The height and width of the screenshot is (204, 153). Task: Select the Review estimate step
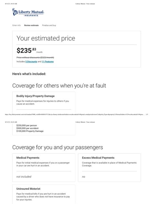pyautogui.click(x=31, y=25)
